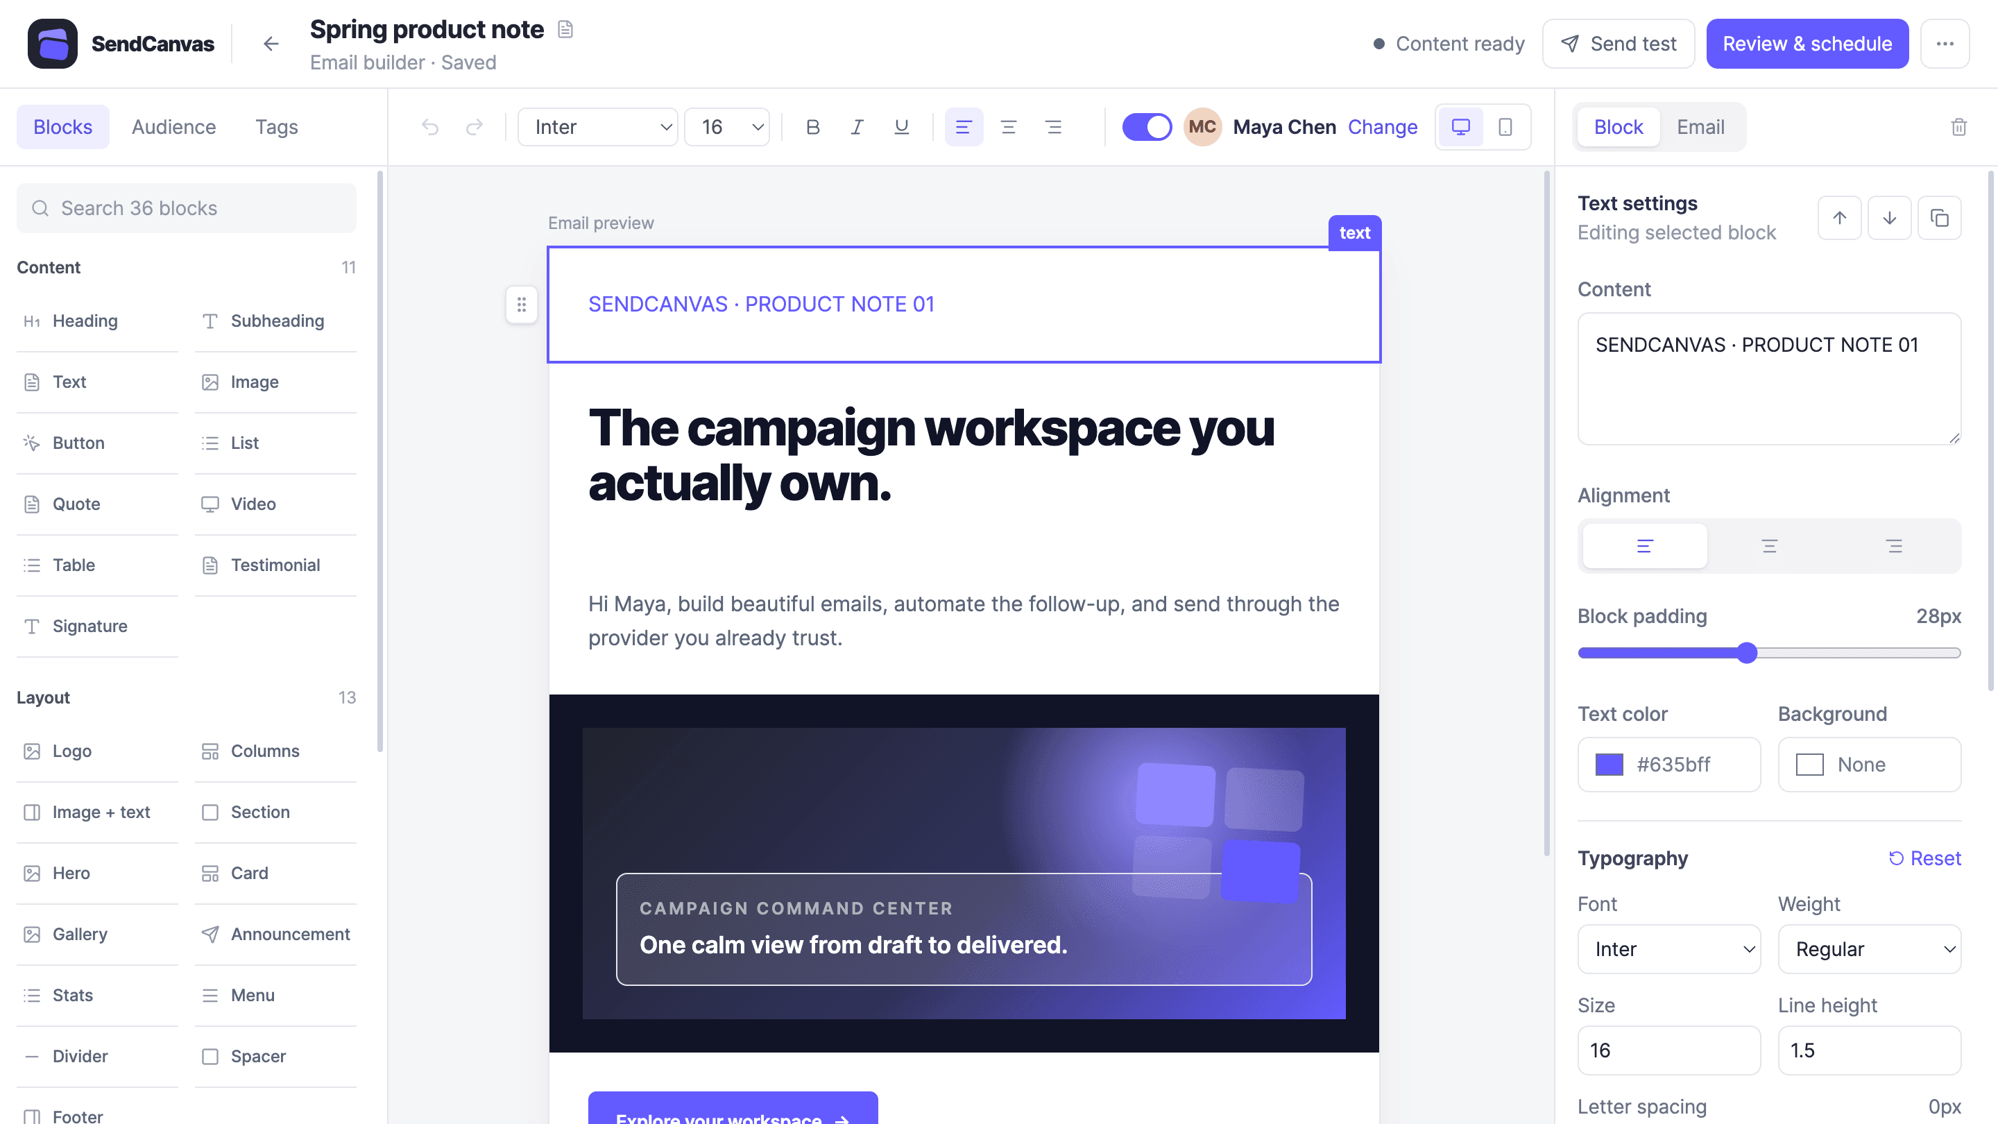
Task: Open the Audience tab
Action: coord(173,126)
